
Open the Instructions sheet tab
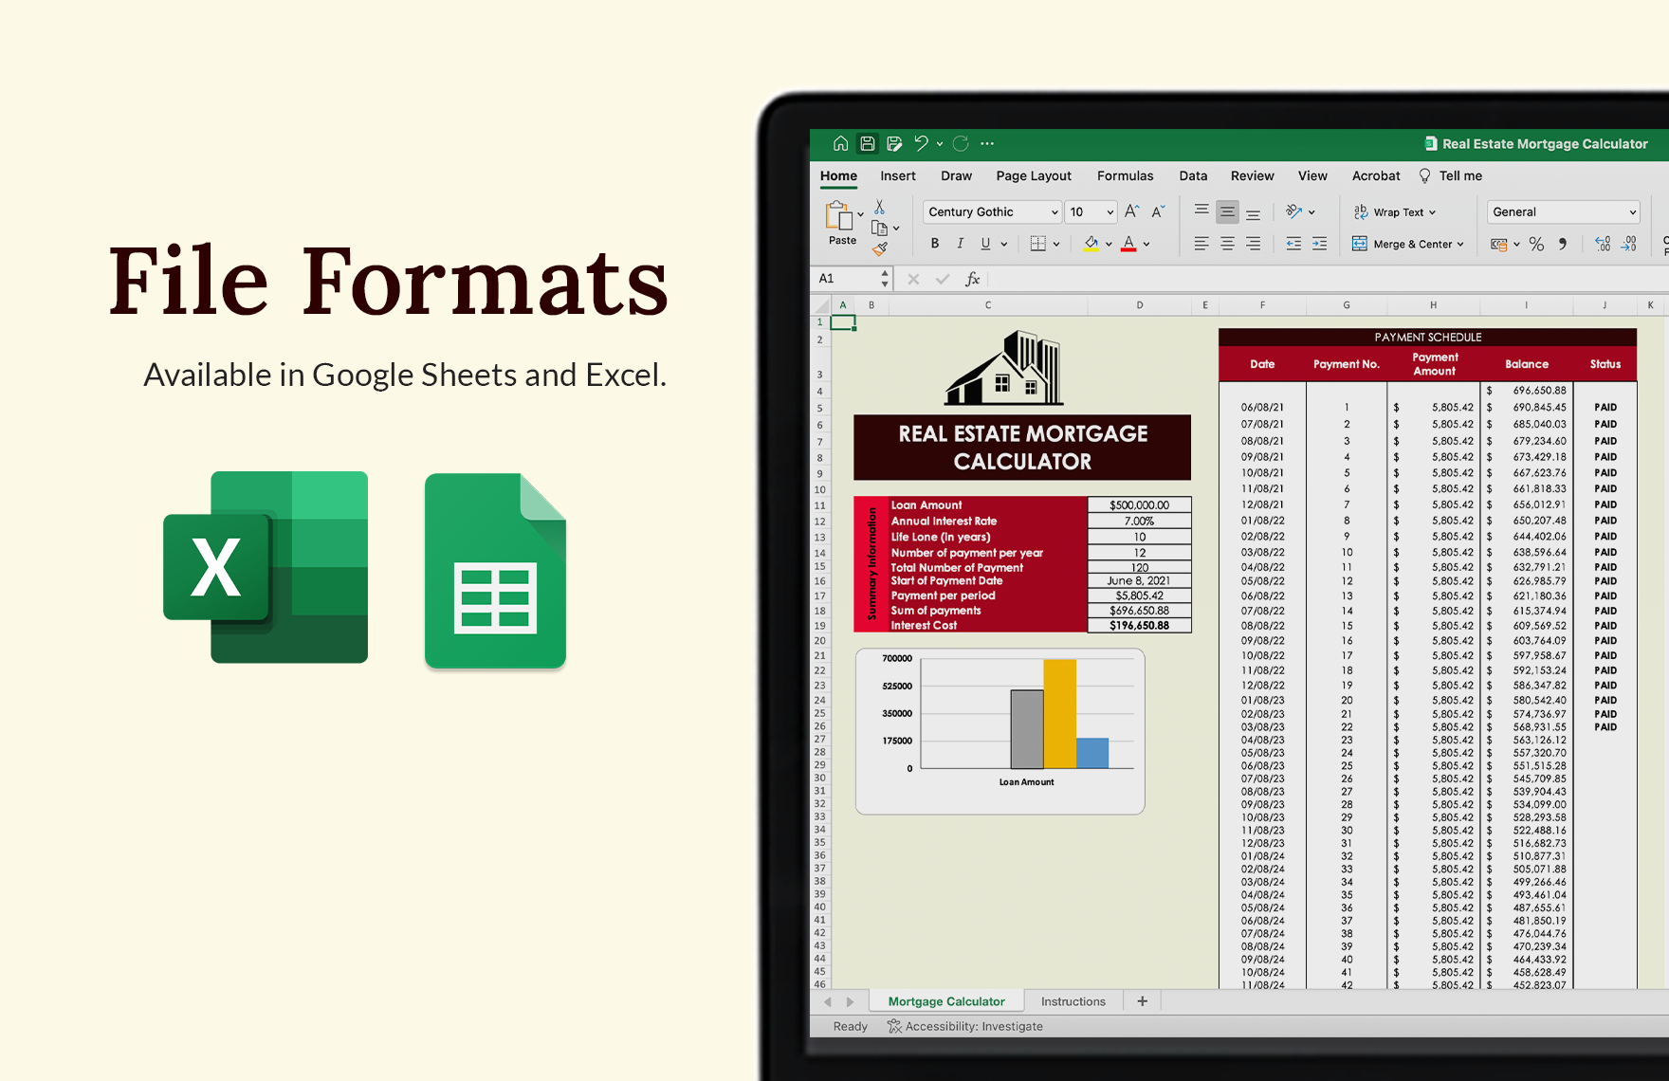pos(1073,1001)
